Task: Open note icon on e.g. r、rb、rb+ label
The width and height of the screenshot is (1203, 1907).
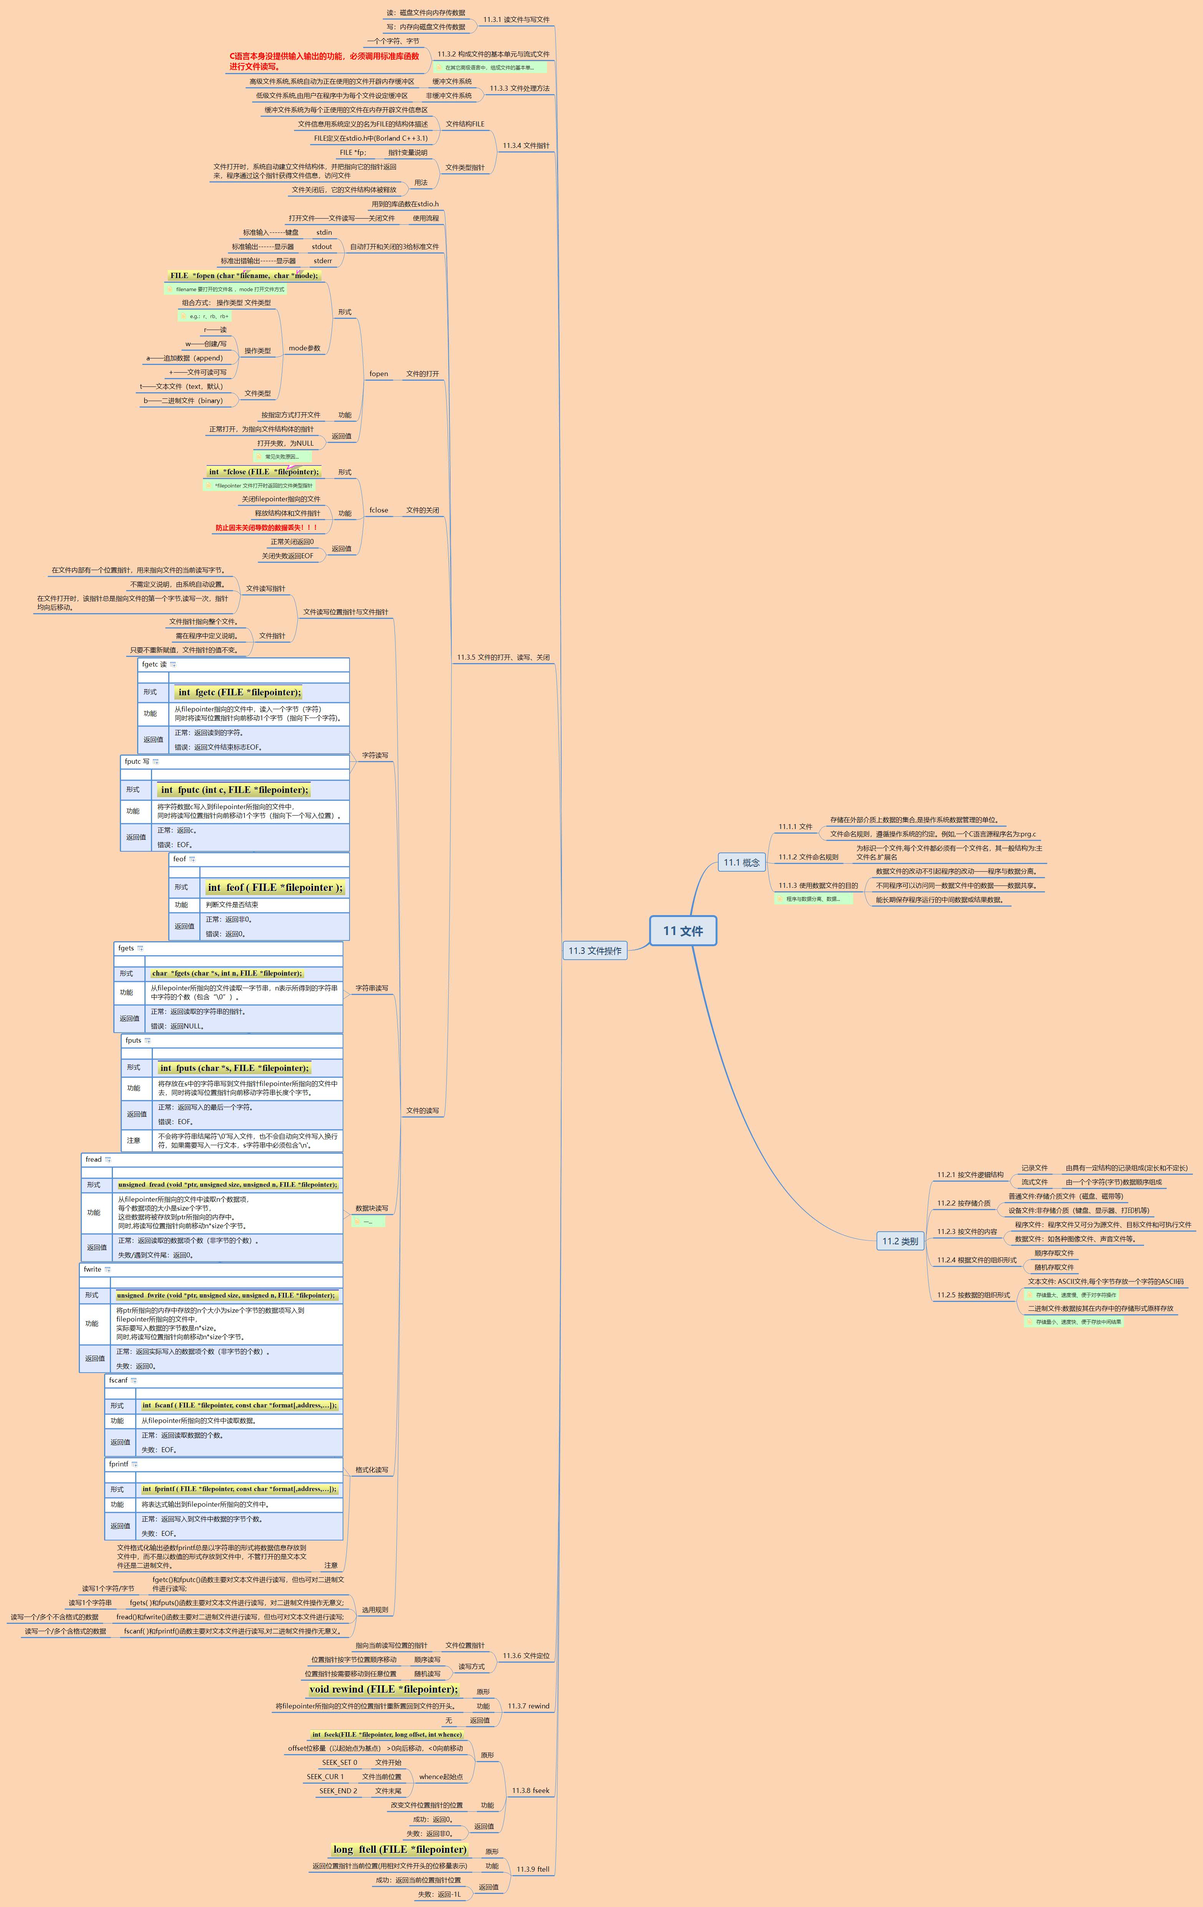Action: [x=183, y=317]
